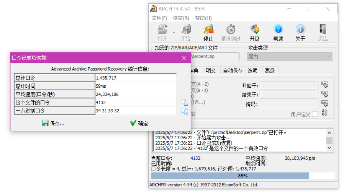Select the password value 4132 cell
The width and height of the screenshot is (344, 192).
[136, 102]
